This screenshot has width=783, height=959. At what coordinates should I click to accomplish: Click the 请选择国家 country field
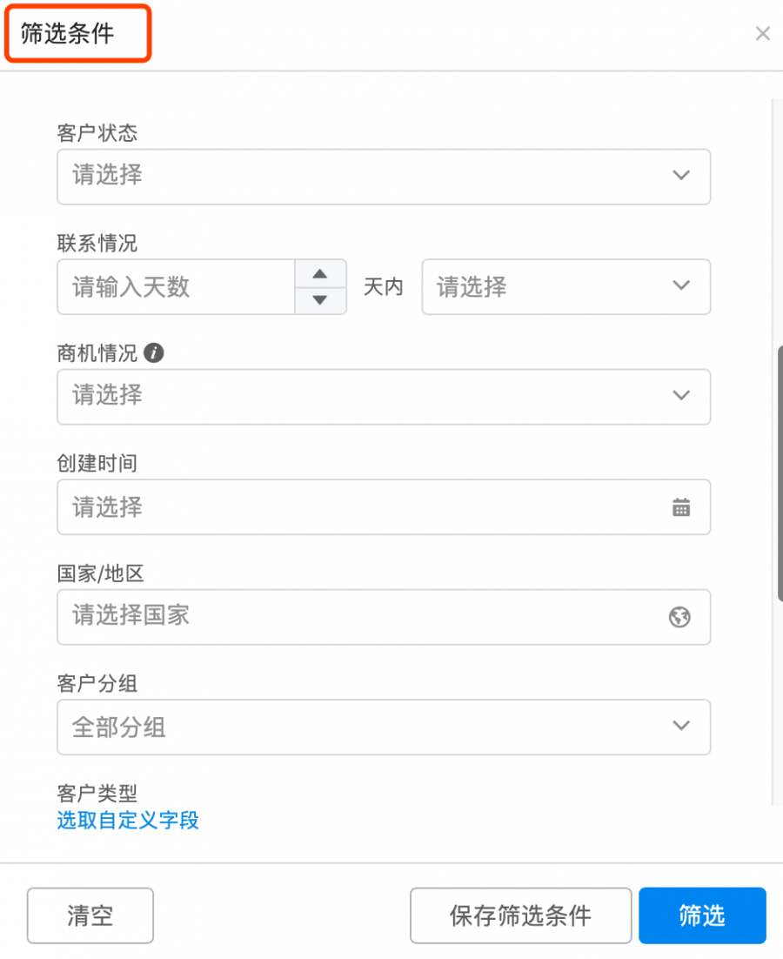point(384,617)
